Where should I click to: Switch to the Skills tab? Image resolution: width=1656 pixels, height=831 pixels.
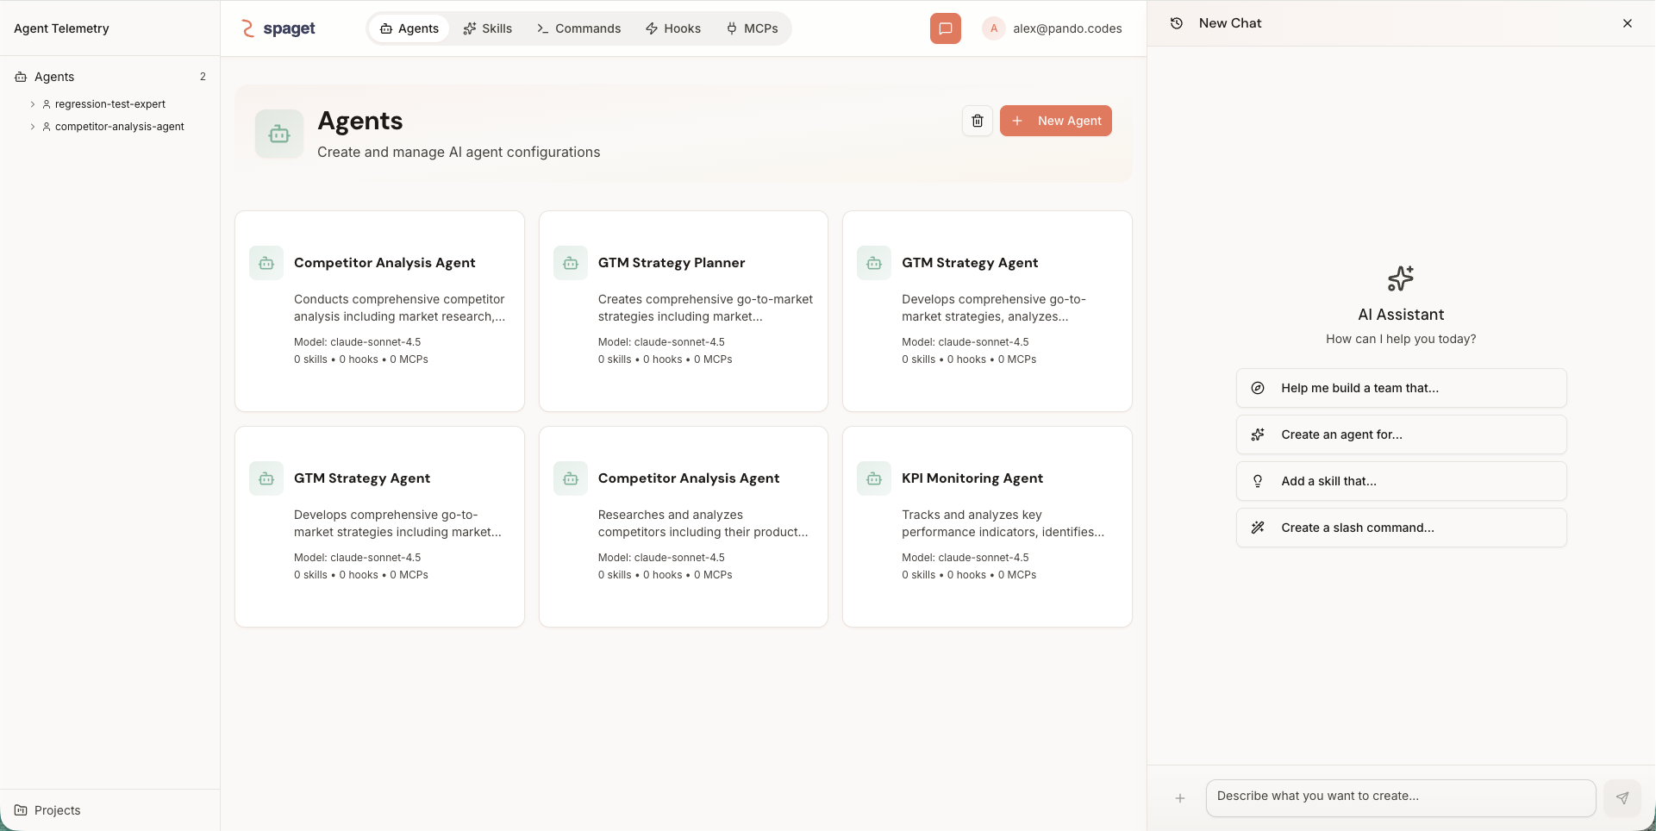[487, 28]
